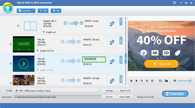Open MP3 output profile icon for Title_90
The width and height of the screenshot is (195, 108).
pyautogui.click(x=112, y=42)
